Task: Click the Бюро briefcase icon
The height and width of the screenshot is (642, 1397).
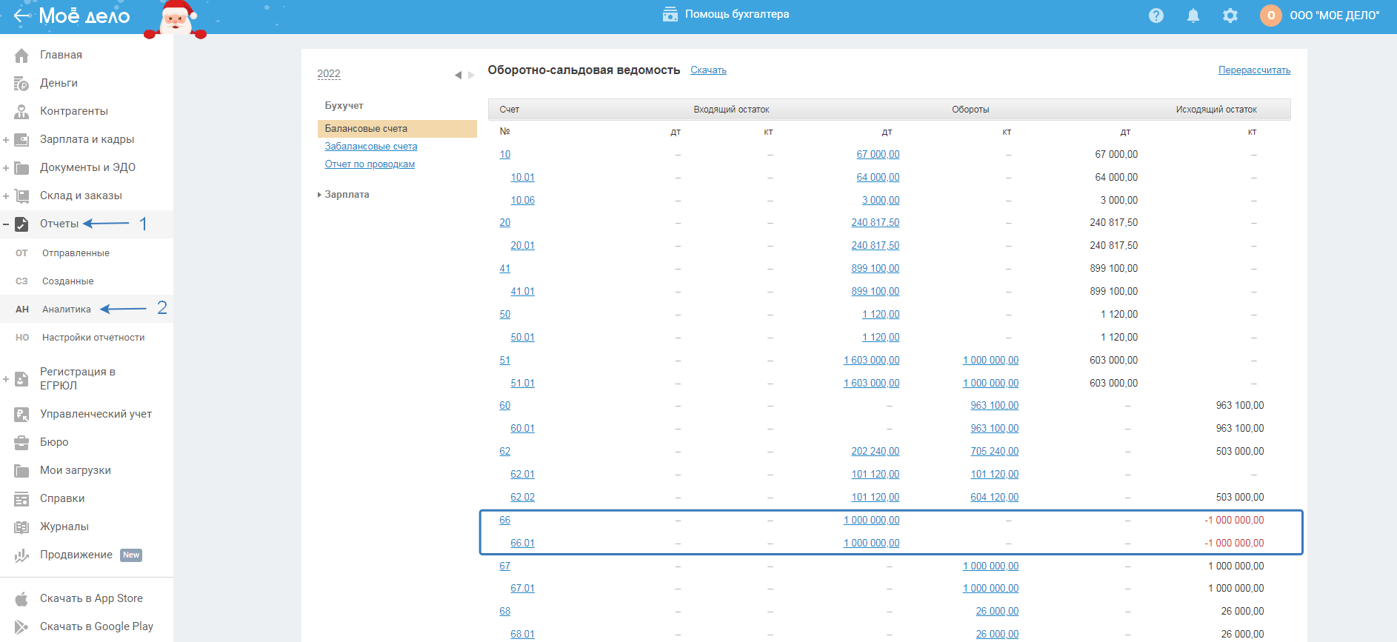Action: click(21, 443)
